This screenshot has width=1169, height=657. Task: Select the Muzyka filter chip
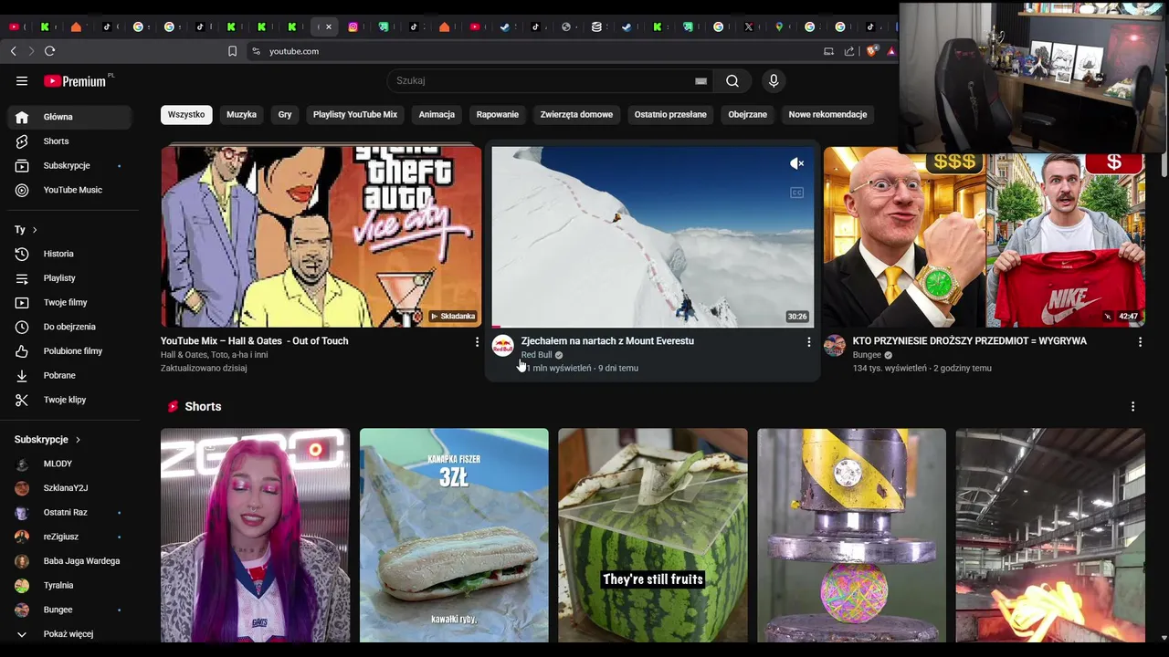click(241, 115)
